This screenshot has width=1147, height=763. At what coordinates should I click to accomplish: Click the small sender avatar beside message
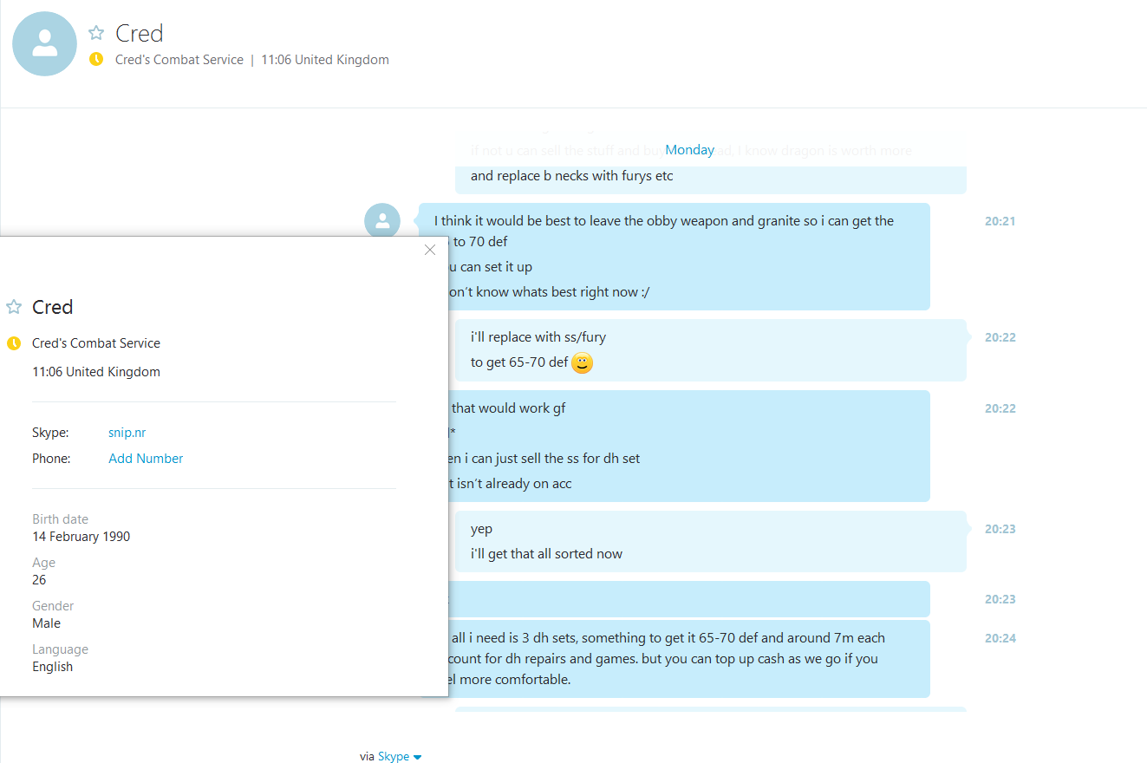(382, 221)
